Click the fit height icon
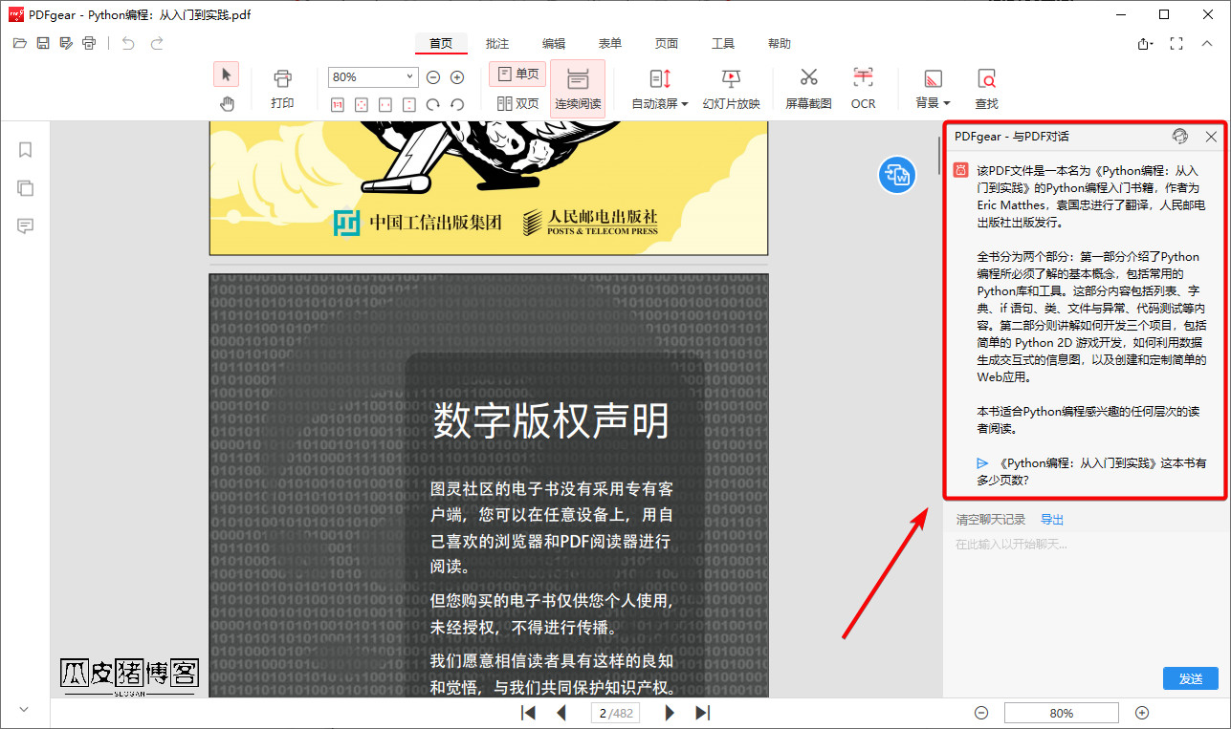Viewport: 1231px width, 729px height. [409, 104]
